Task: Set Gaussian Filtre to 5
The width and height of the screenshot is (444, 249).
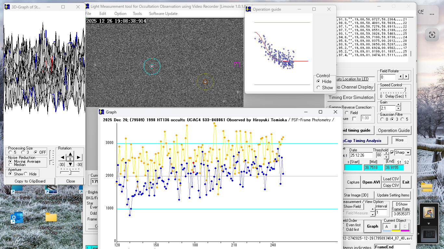Action: (x=402, y=119)
